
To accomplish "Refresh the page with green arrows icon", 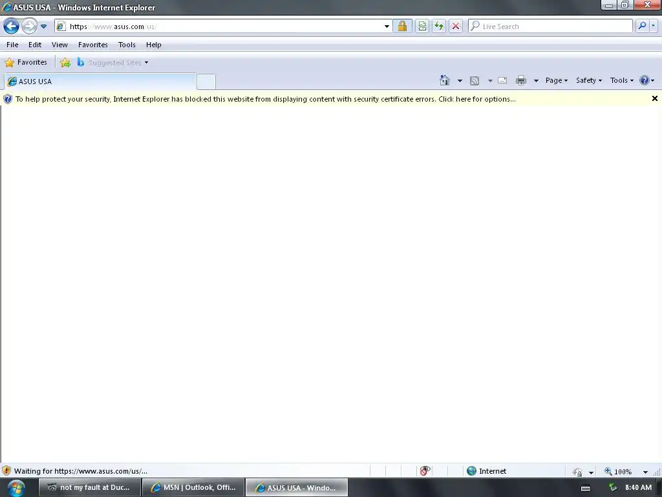I will [x=439, y=26].
